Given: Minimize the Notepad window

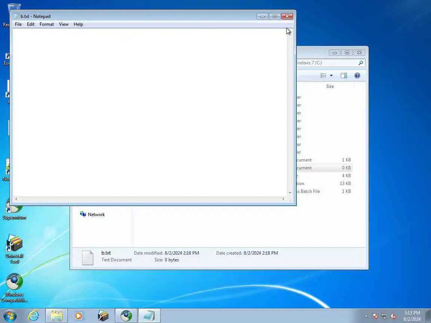Looking at the screenshot, I should [x=262, y=16].
